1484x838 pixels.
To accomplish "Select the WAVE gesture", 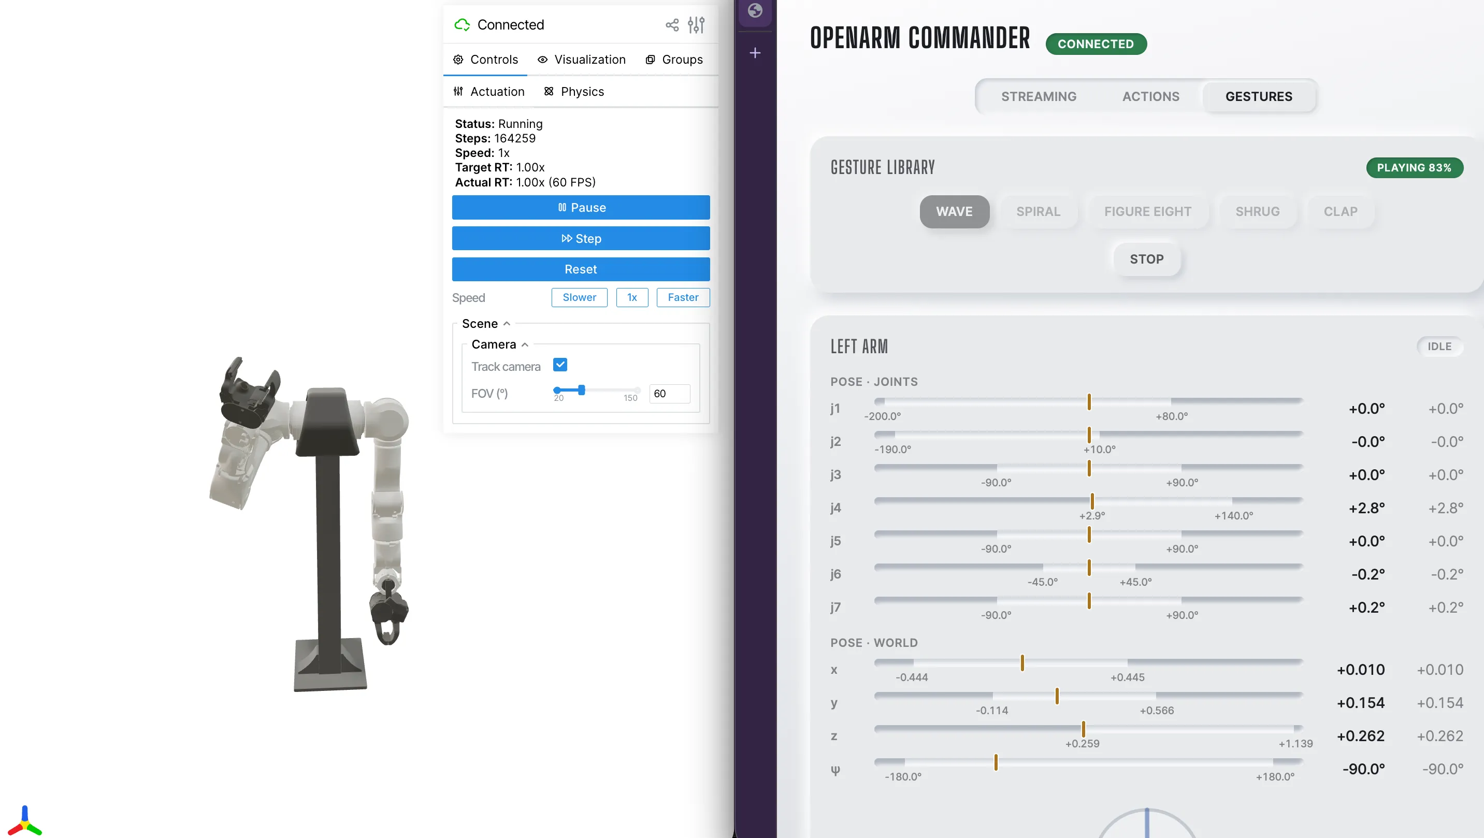I will pos(954,212).
